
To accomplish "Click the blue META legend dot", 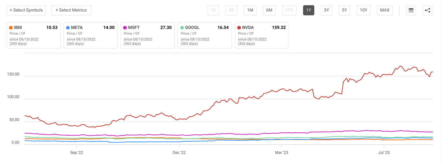I will 68,28.
